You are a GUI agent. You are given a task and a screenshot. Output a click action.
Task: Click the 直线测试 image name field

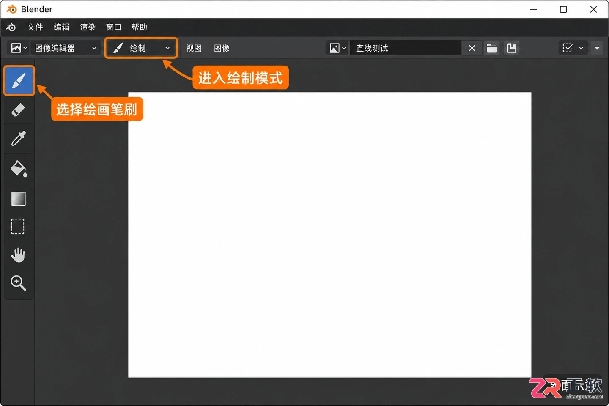coord(405,48)
